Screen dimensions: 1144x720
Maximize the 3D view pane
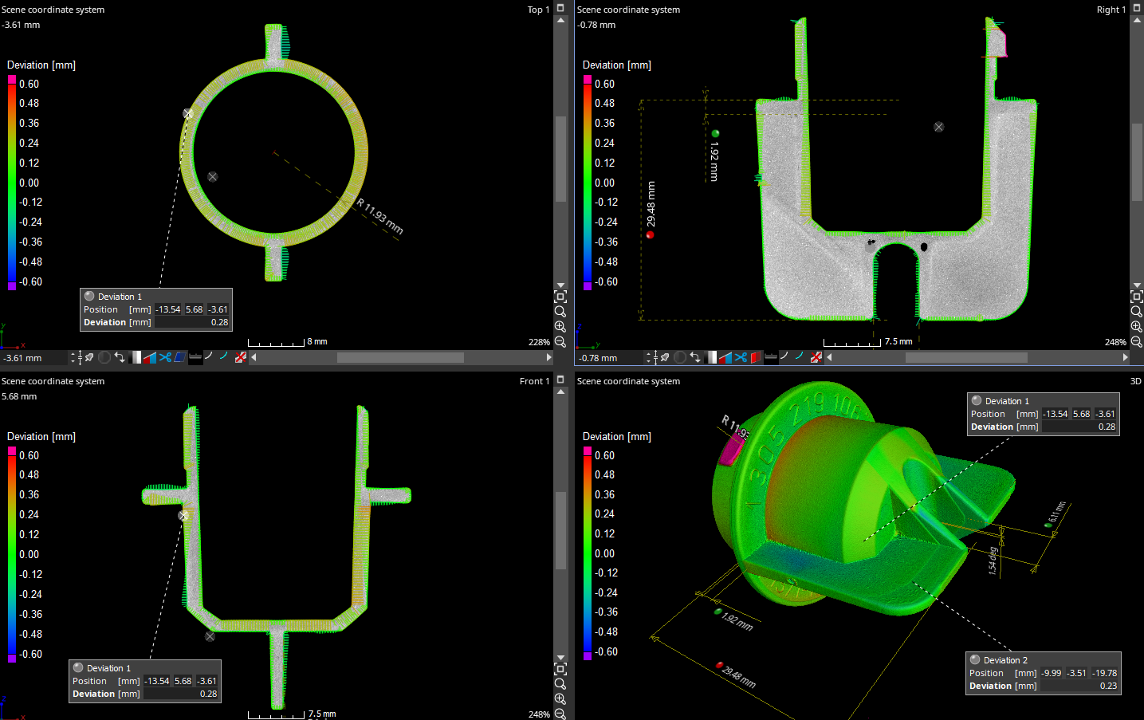point(1136,381)
